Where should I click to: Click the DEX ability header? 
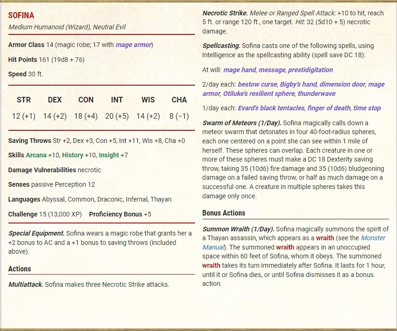pos(55,100)
